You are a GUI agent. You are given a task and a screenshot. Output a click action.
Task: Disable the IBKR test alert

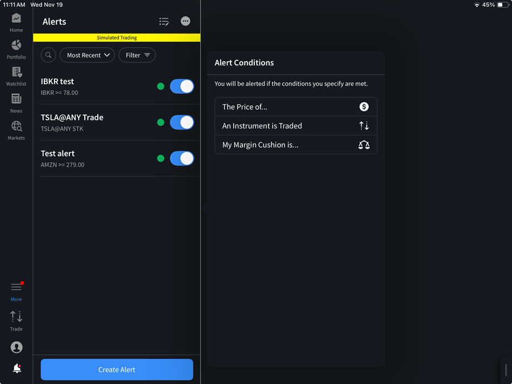[x=182, y=86]
